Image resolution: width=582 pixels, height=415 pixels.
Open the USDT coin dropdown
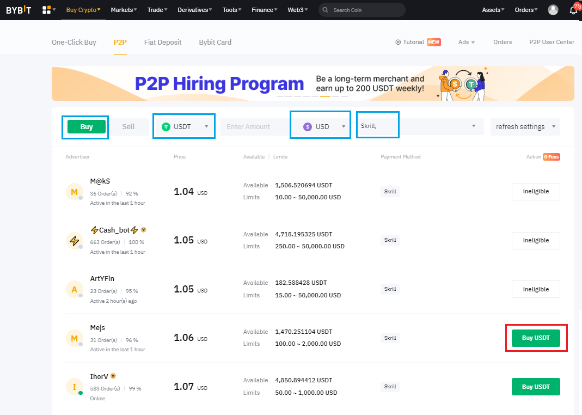[x=185, y=127]
